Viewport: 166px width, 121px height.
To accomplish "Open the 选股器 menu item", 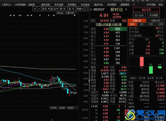I will click(31, 5).
